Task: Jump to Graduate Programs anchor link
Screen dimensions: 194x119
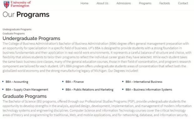Action: tap(13, 34)
